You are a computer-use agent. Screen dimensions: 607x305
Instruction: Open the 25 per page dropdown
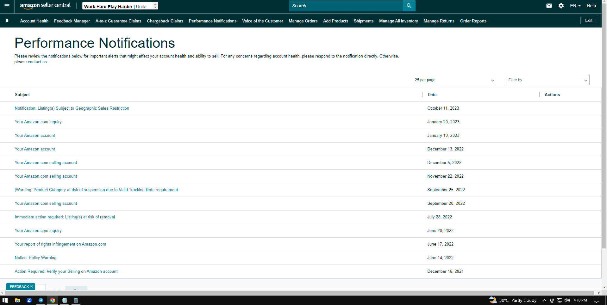point(454,80)
